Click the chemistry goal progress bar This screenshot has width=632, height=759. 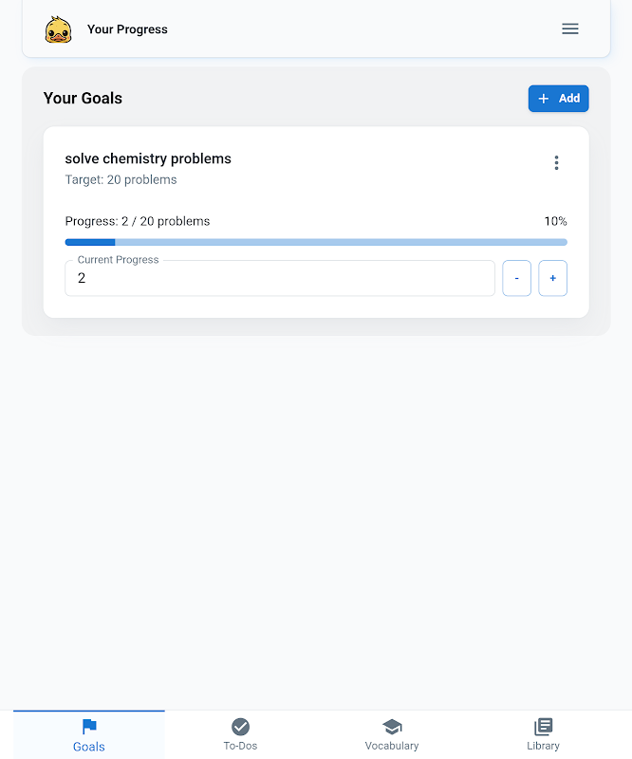click(x=316, y=243)
